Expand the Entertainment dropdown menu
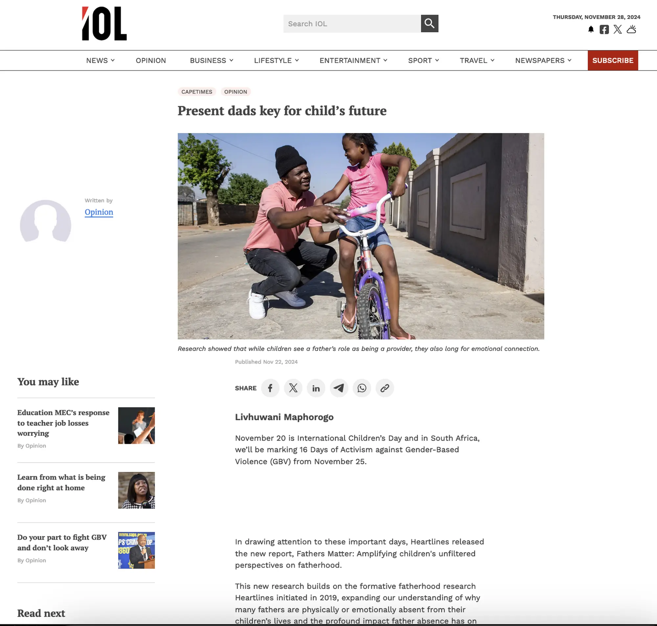The image size is (657, 626). [353, 60]
